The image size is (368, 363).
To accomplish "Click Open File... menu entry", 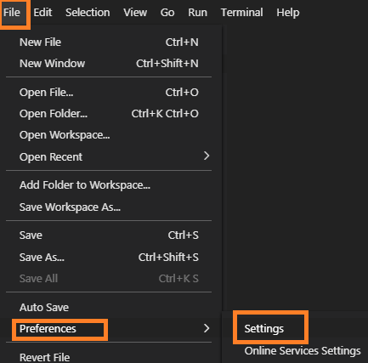I will click(x=109, y=93).
